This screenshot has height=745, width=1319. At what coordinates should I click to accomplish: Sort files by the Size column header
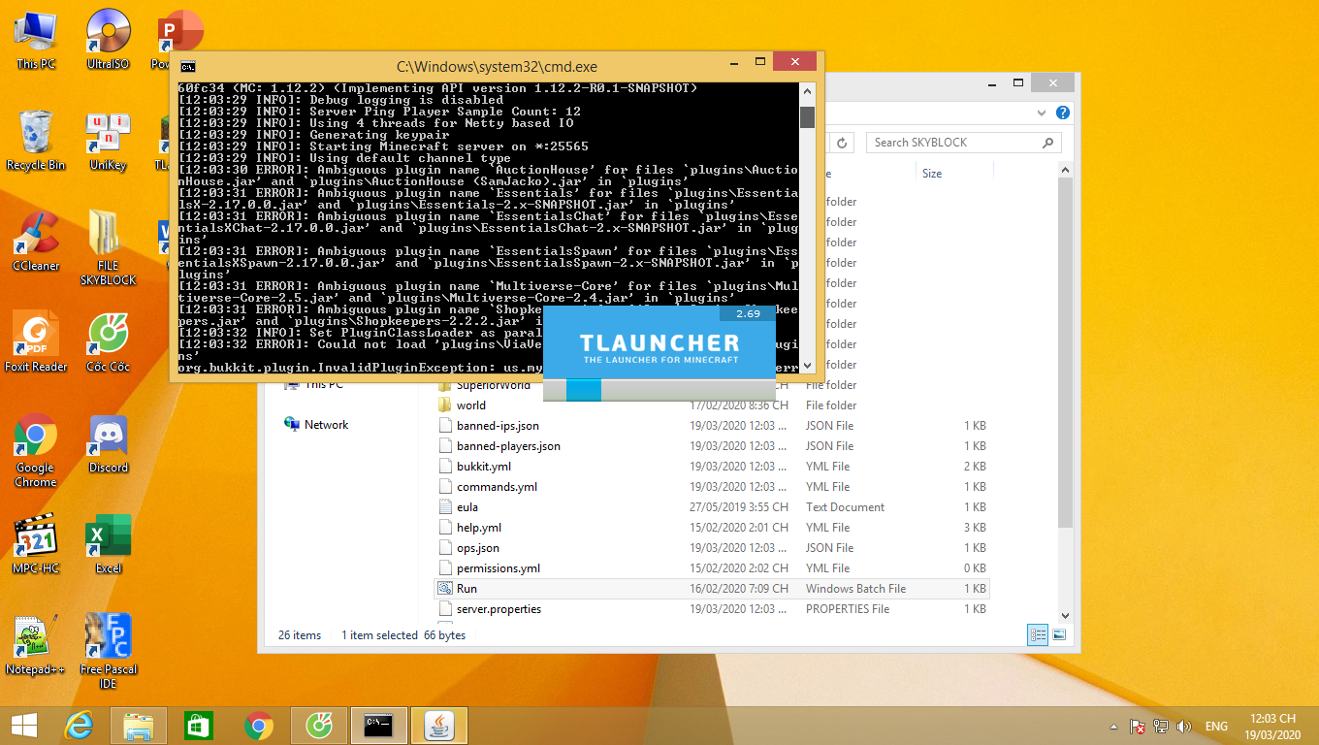point(932,174)
